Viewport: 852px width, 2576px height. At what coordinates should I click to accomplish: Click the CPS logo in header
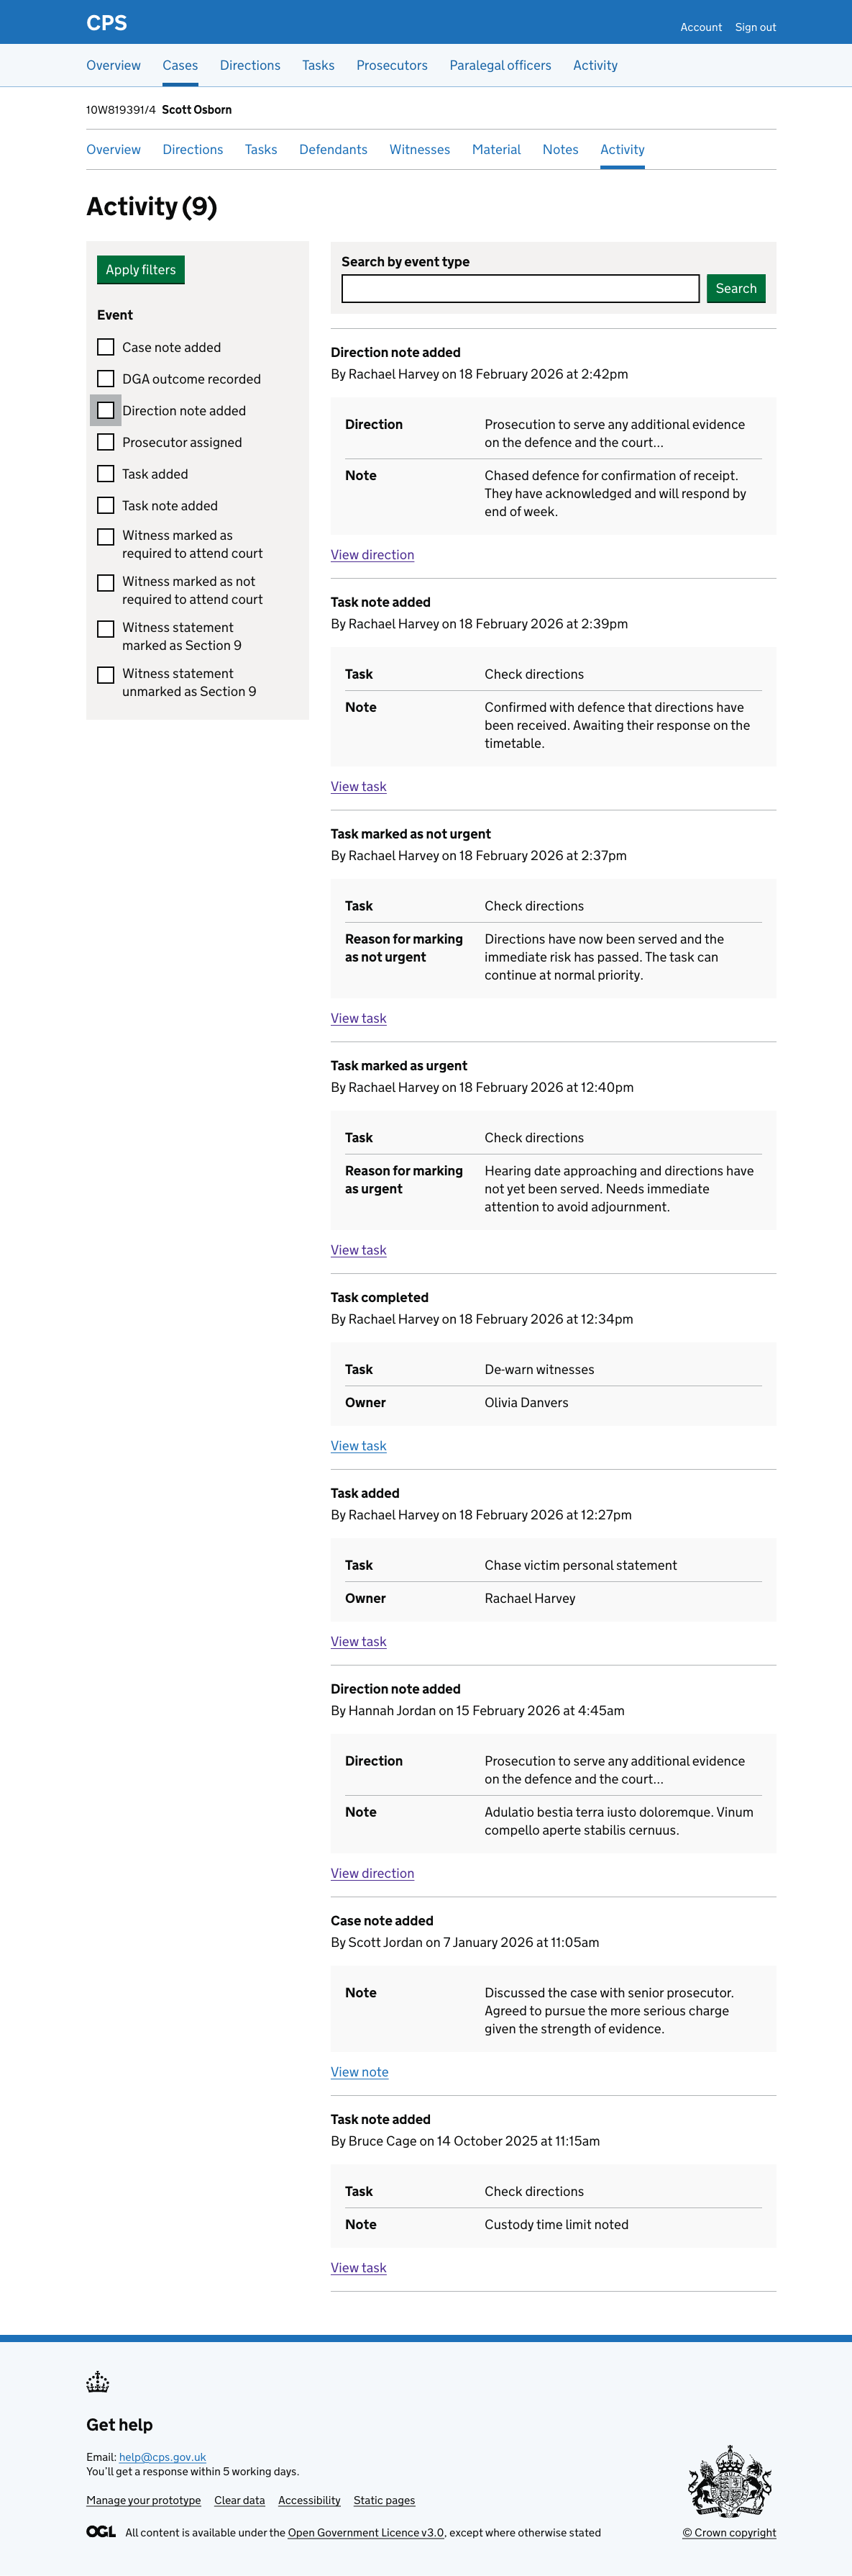107,23
